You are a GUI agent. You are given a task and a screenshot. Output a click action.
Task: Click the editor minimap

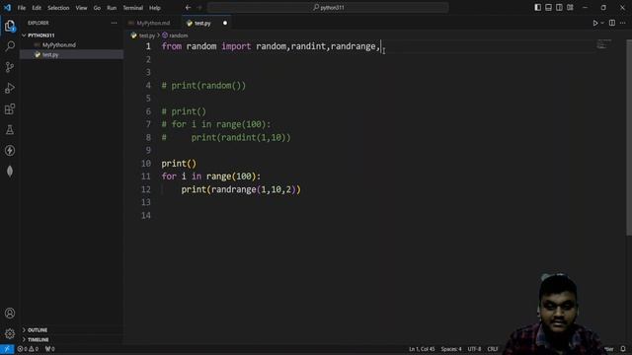[x=603, y=44]
